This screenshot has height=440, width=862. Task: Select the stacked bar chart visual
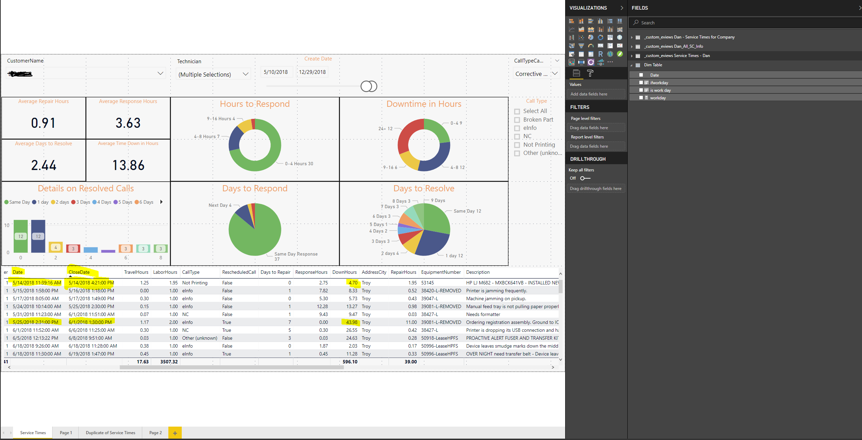click(572, 21)
